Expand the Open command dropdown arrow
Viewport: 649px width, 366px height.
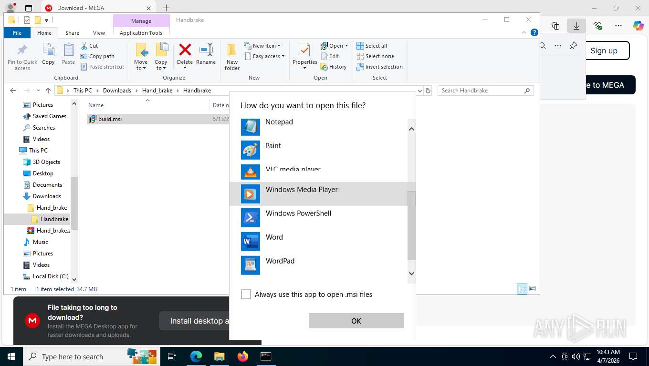click(346, 46)
